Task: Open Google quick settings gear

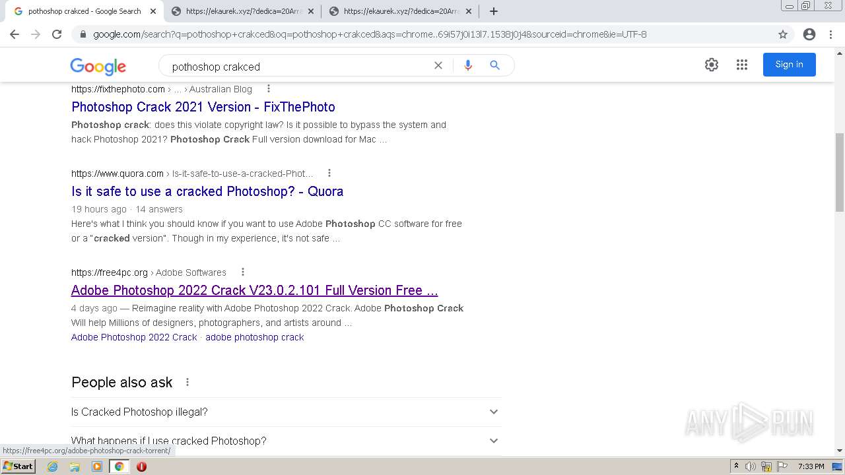Action: pyautogui.click(x=711, y=65)
